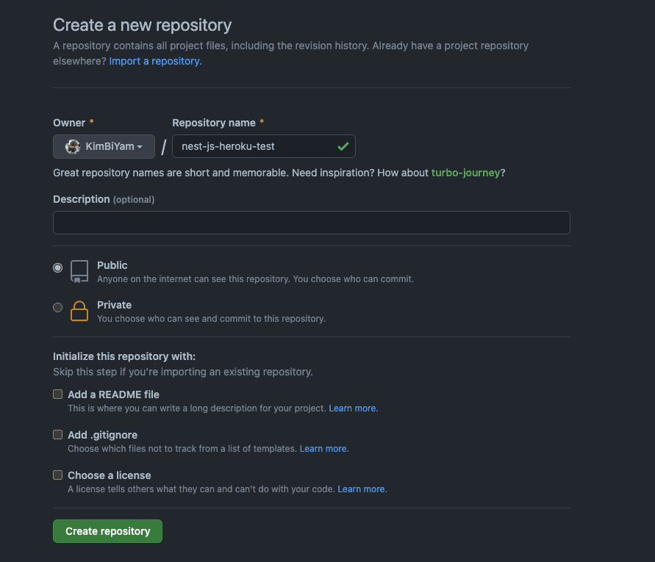Click the private repository lock icon
Screen dimensions: 655x562
79,311
